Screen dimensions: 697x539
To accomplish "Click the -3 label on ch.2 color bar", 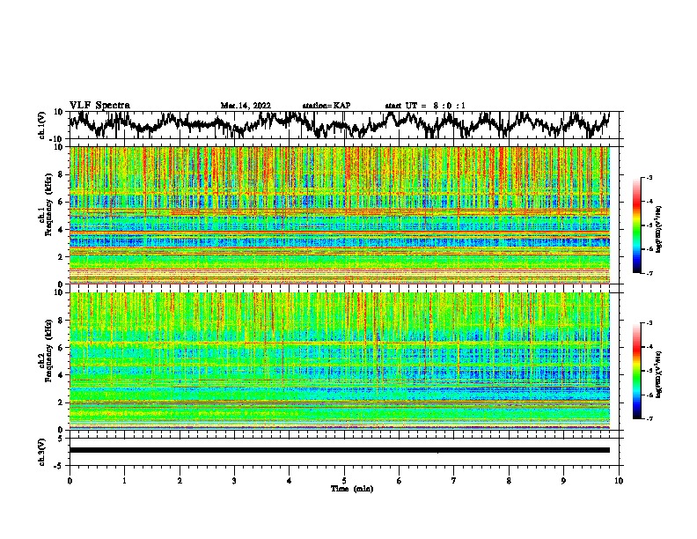I will point(649,323).
